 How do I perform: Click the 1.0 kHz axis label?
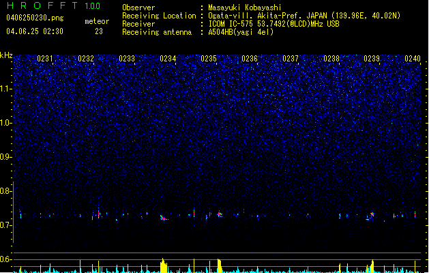[6, 123]
